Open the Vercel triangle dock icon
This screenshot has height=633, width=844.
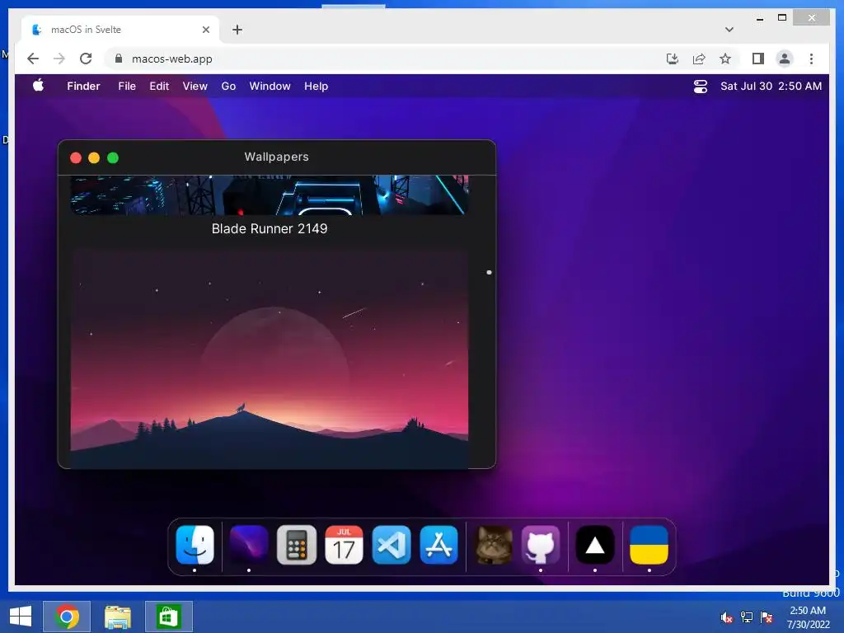[595, 545]
